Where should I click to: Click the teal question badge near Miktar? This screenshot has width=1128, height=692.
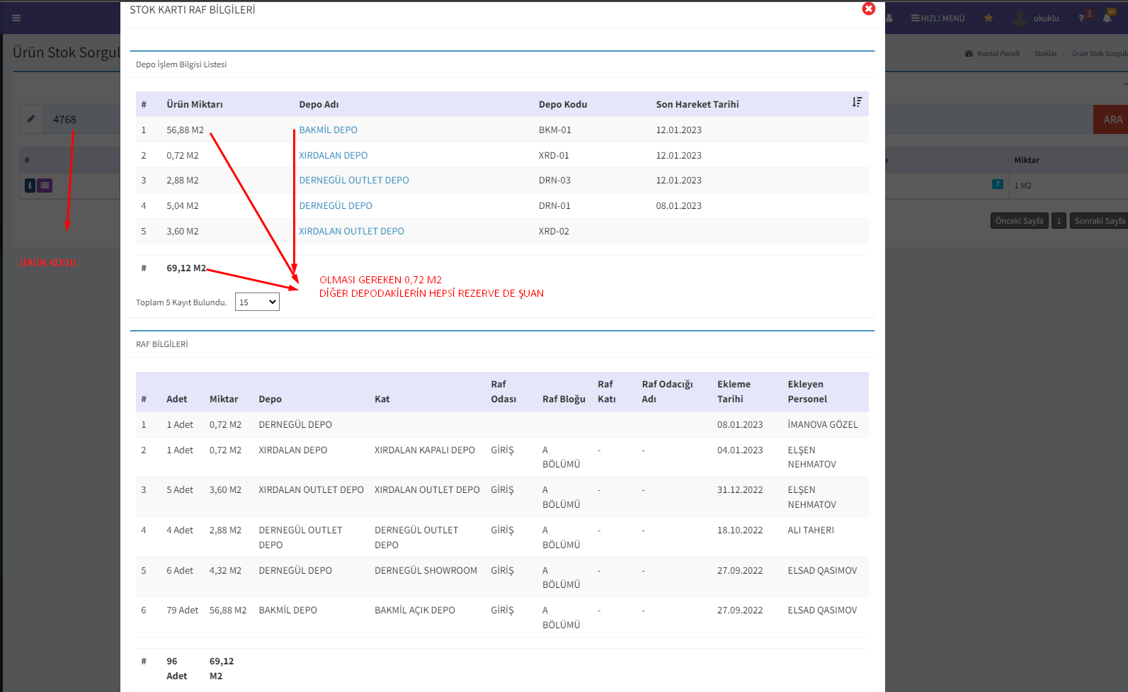(x=997, y=184)
